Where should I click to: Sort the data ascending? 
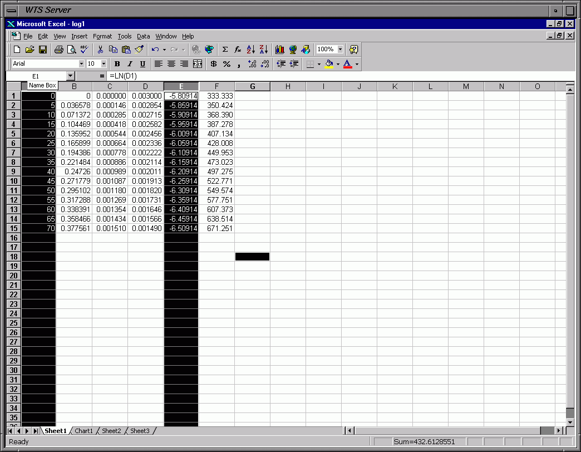(250, 49)
